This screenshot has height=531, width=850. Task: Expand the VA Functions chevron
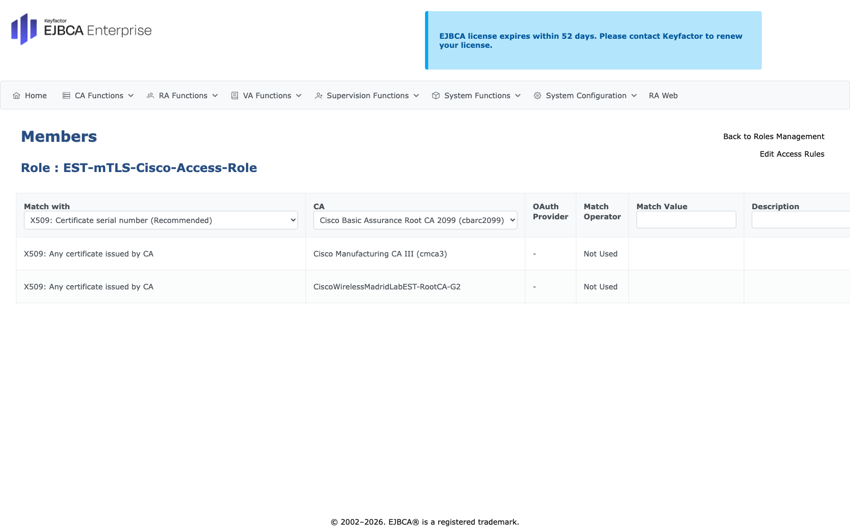pyautogui.click(x=299, y=96)
